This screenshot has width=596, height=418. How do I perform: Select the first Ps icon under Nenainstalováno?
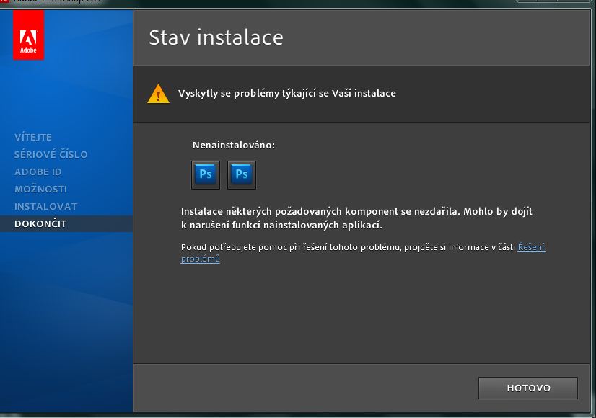[x=205, y=175]
